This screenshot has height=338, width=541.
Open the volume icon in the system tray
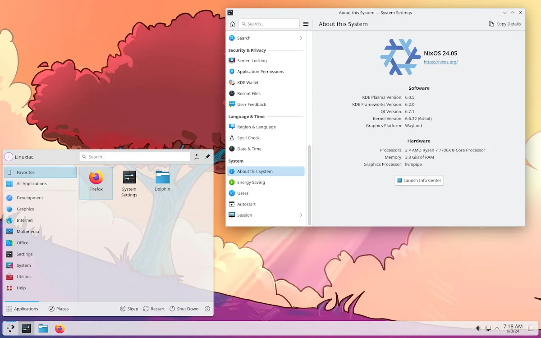tap(478, 329)
